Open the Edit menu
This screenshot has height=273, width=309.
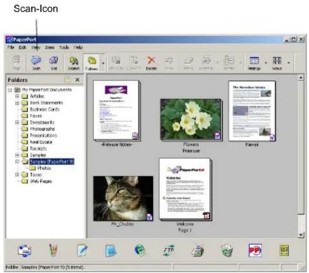pyautogui.click(x=22, y=48)
